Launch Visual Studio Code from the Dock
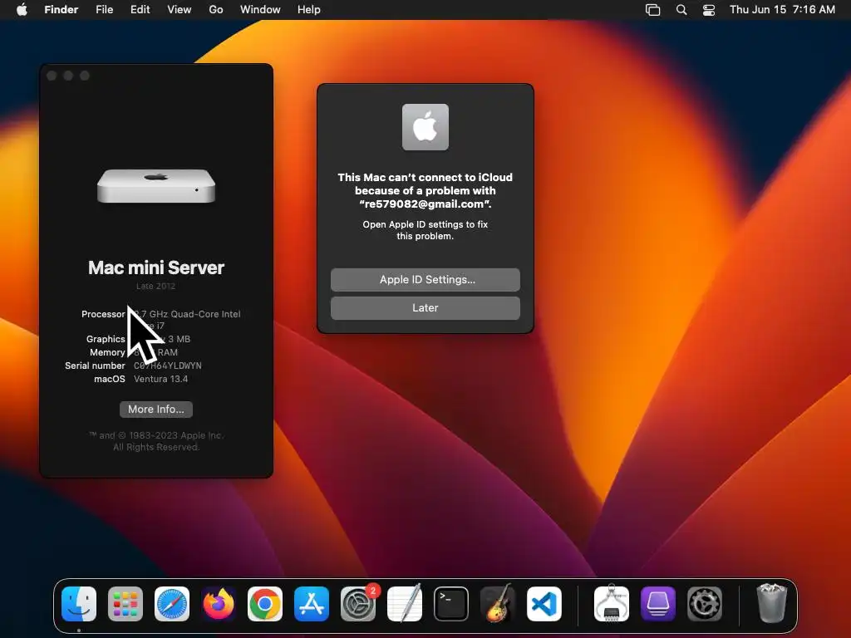Image resolution: width=851 pixels, height=638 pixels. coord(544,604)
